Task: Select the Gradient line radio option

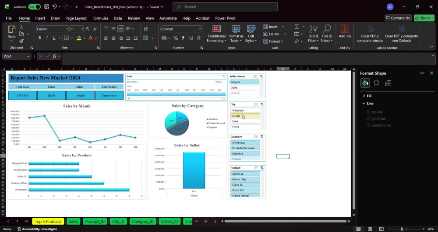Action: (x=368, y=125)
